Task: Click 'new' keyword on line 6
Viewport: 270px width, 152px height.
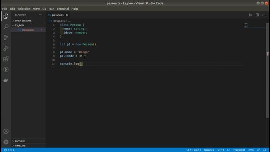Action: (78, 44)
